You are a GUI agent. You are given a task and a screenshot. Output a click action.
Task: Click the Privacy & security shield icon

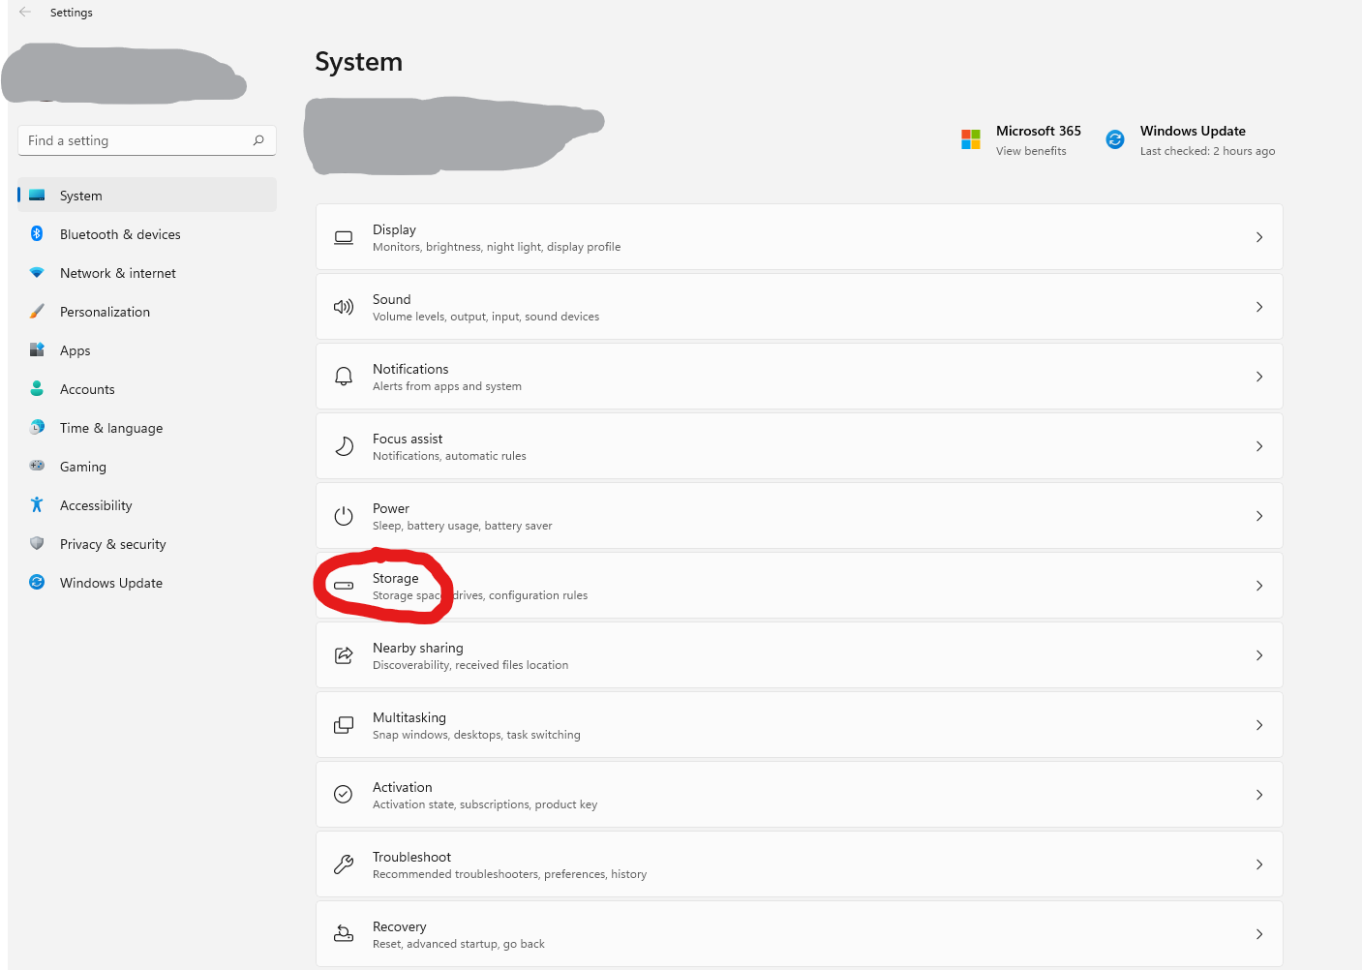[36, 543]
